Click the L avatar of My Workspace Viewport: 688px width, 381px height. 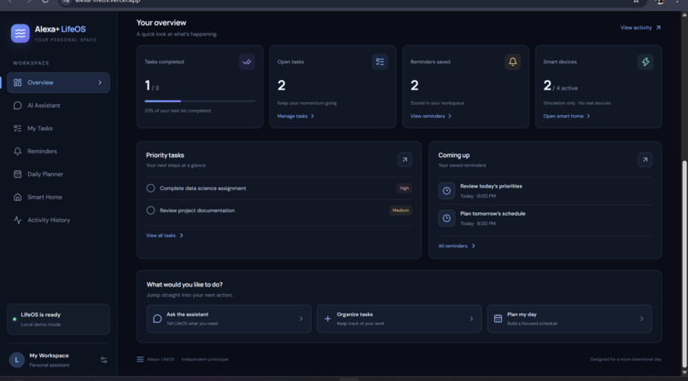(x=17, y=360)
